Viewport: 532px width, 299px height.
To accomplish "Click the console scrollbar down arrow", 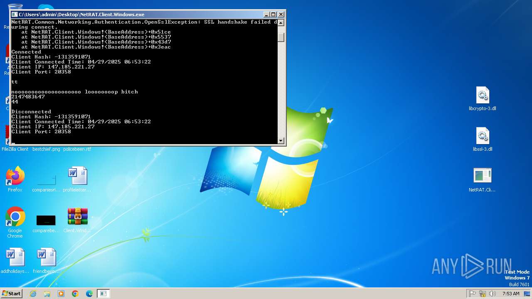I will click(281, 141).
